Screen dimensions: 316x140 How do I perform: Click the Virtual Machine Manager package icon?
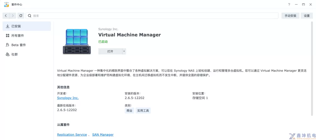(x=77, y=41)
